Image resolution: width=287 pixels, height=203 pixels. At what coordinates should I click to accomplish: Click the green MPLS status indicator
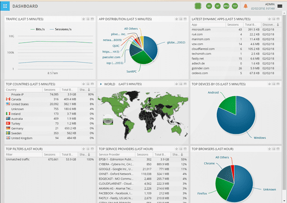[226, 6]
